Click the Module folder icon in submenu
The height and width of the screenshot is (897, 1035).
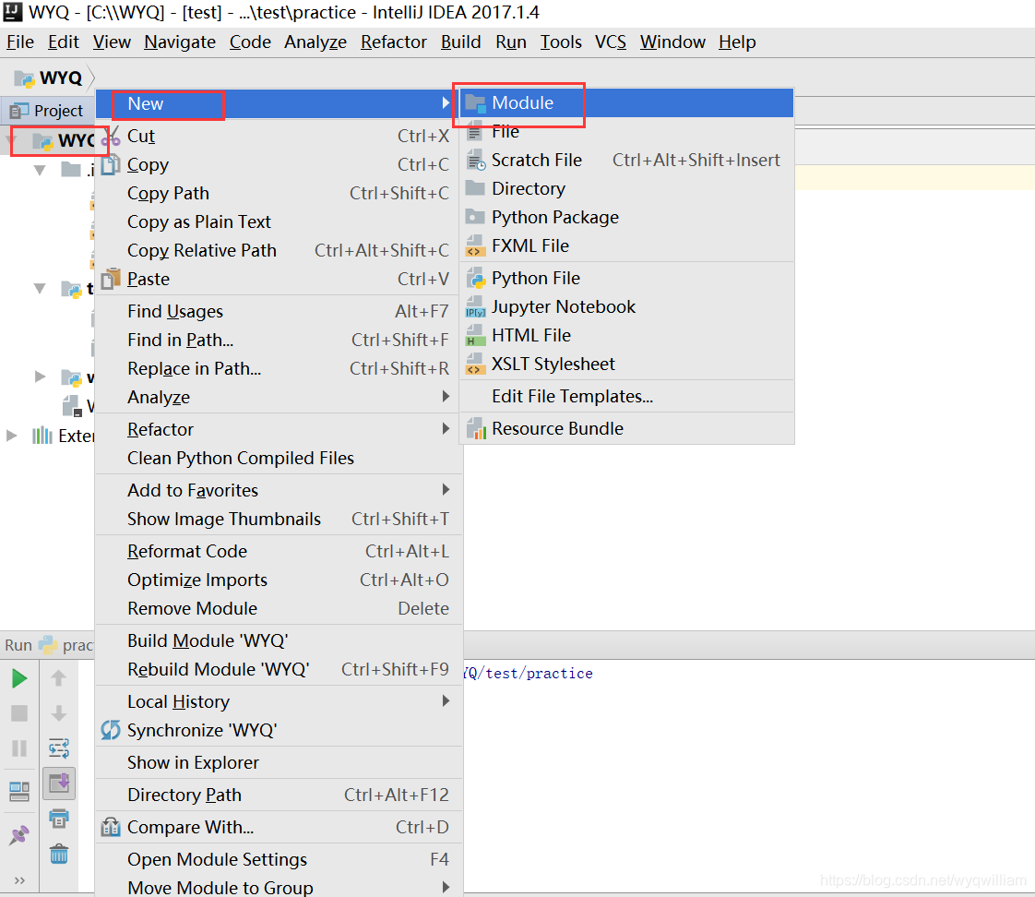(x=475, y=103)
